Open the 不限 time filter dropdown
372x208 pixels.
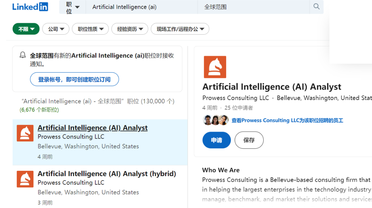point(26,29)
